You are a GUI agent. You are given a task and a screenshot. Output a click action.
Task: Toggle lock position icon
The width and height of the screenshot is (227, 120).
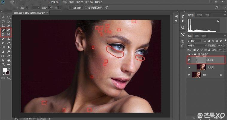click(x=202, y=50)
